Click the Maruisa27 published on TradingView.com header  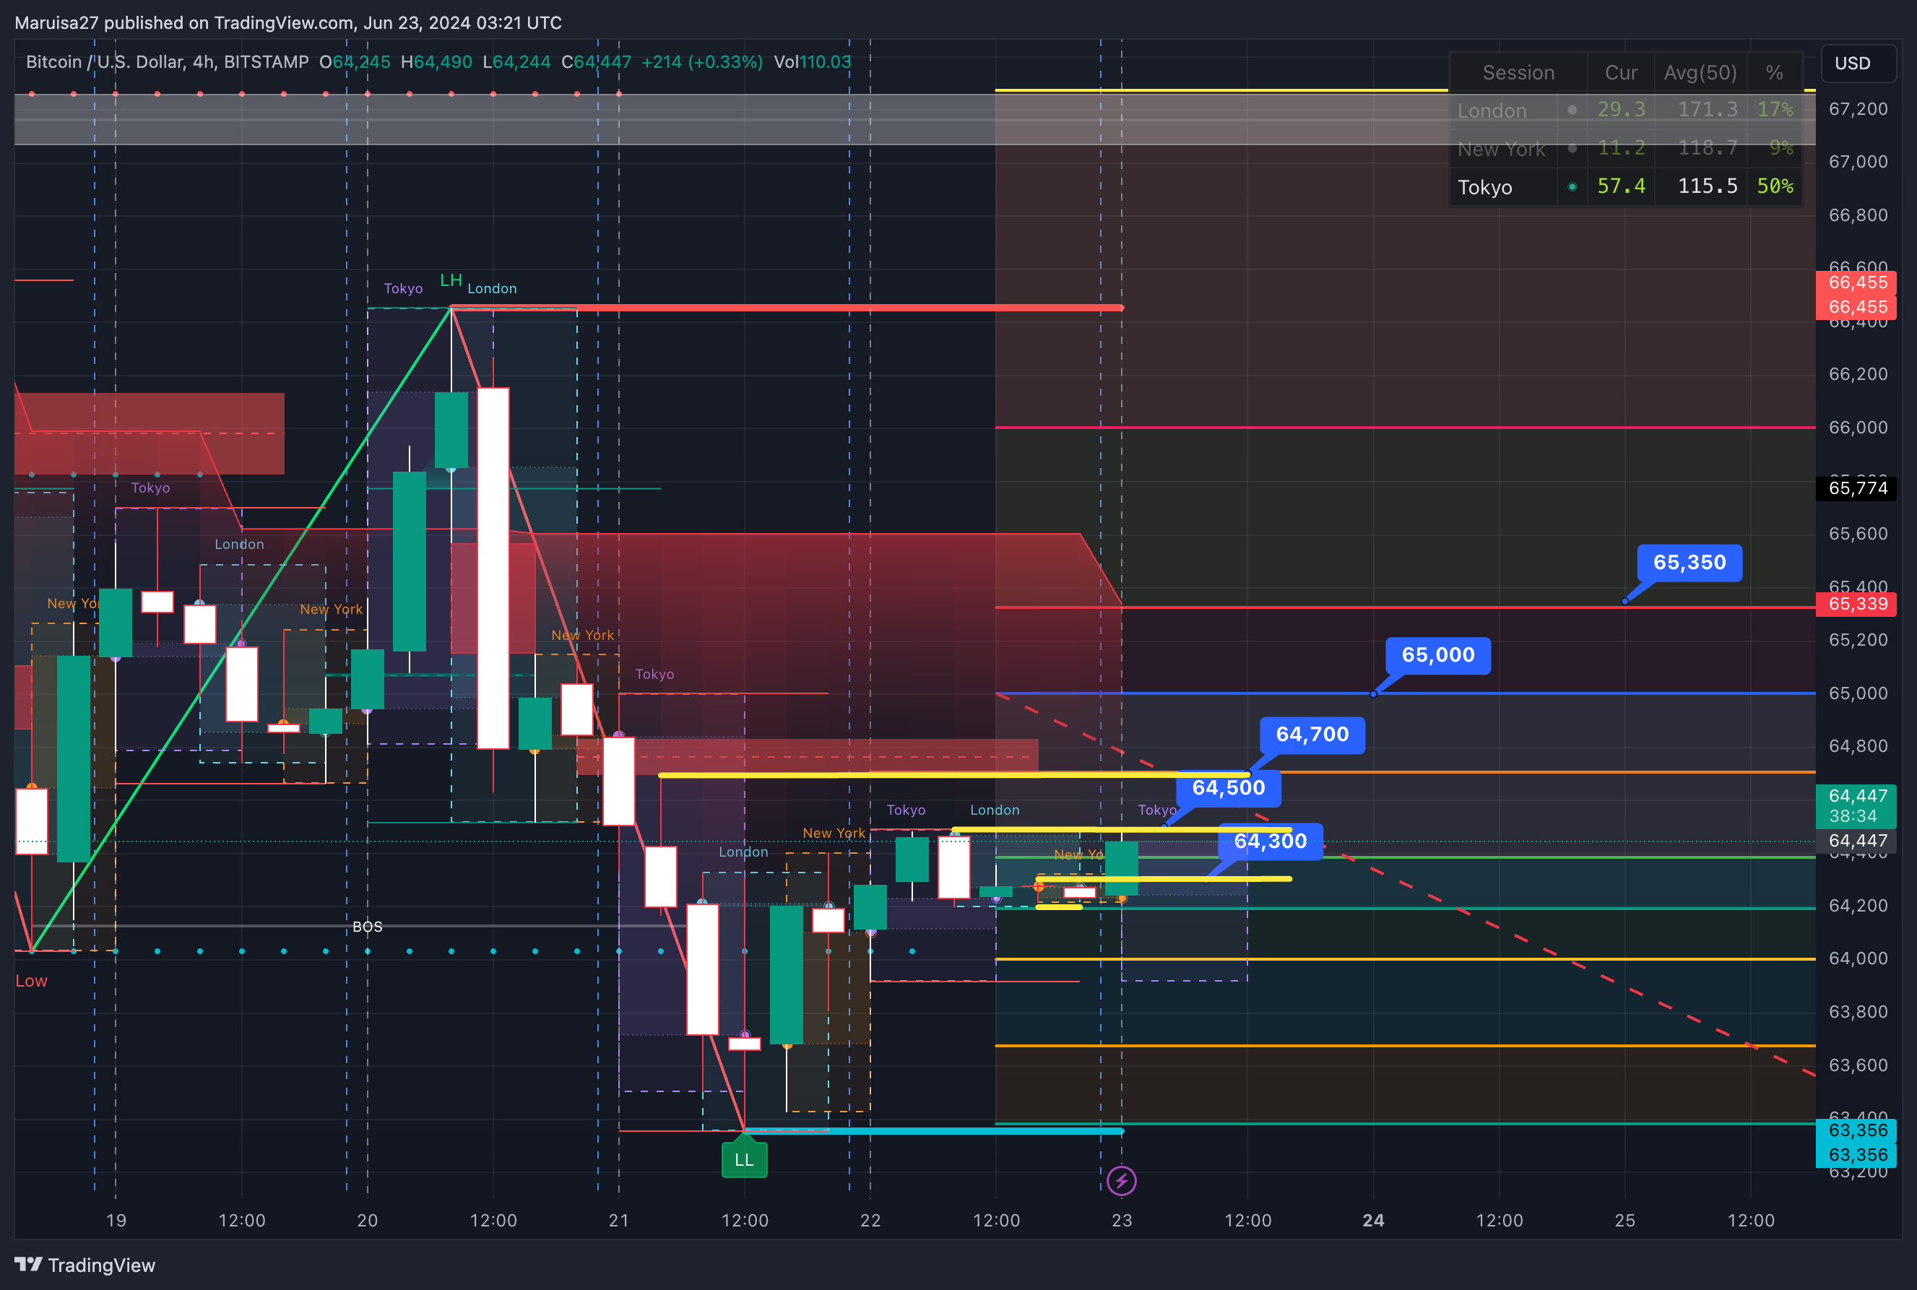[288, 22]
